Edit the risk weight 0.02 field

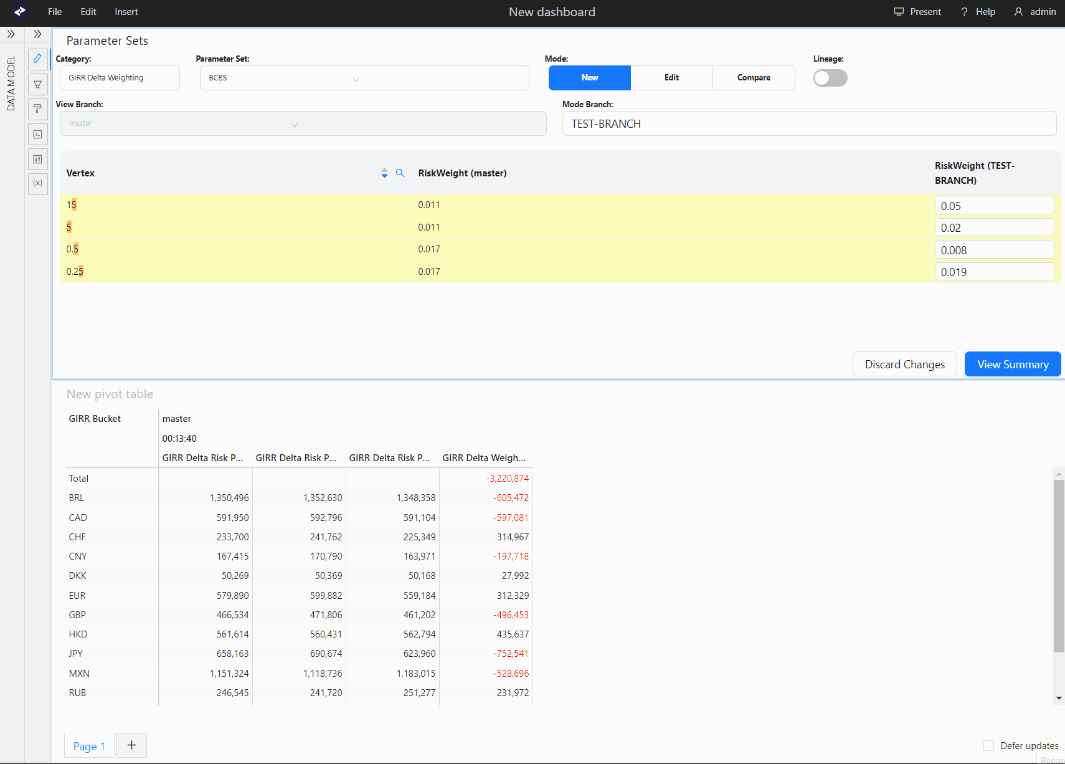(x=994, y=227)
